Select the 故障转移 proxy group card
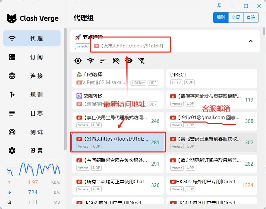 click(x=118, y=100)
